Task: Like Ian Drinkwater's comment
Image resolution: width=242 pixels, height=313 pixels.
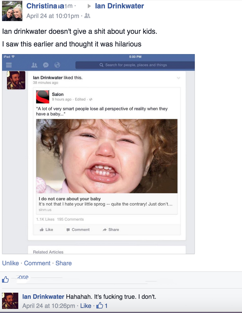Action: point(86,306)
